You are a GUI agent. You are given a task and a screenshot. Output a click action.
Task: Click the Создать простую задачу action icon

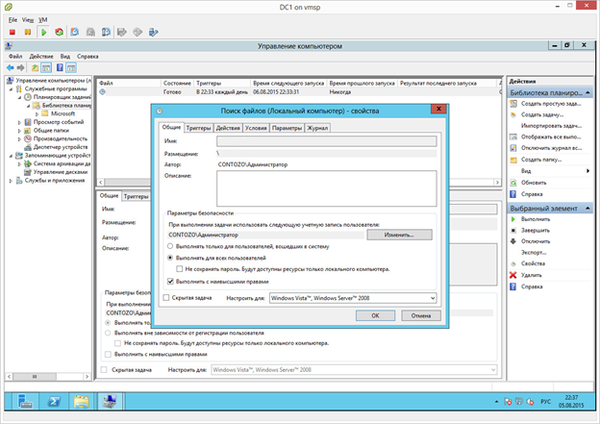click(513, 104)
